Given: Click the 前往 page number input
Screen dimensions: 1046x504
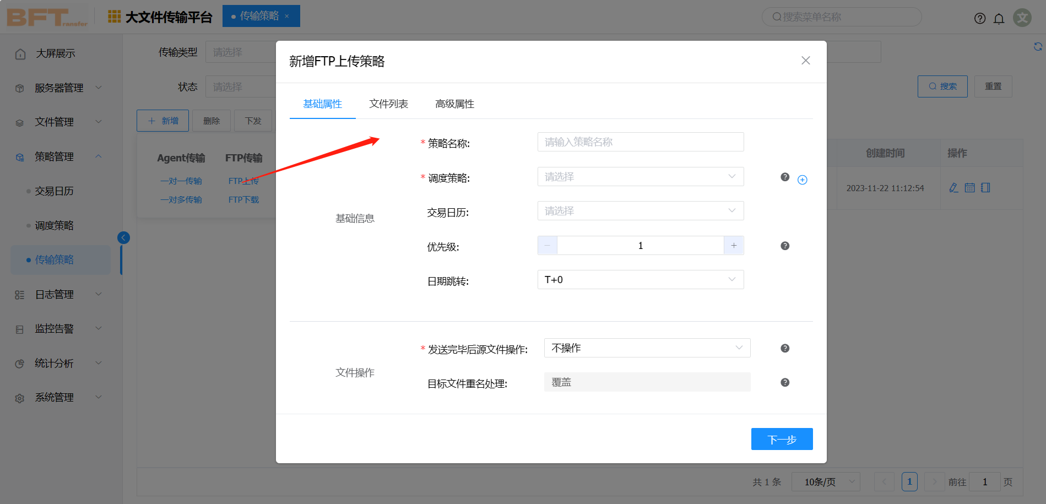Looking at the screenshot, I should [985, 482].
